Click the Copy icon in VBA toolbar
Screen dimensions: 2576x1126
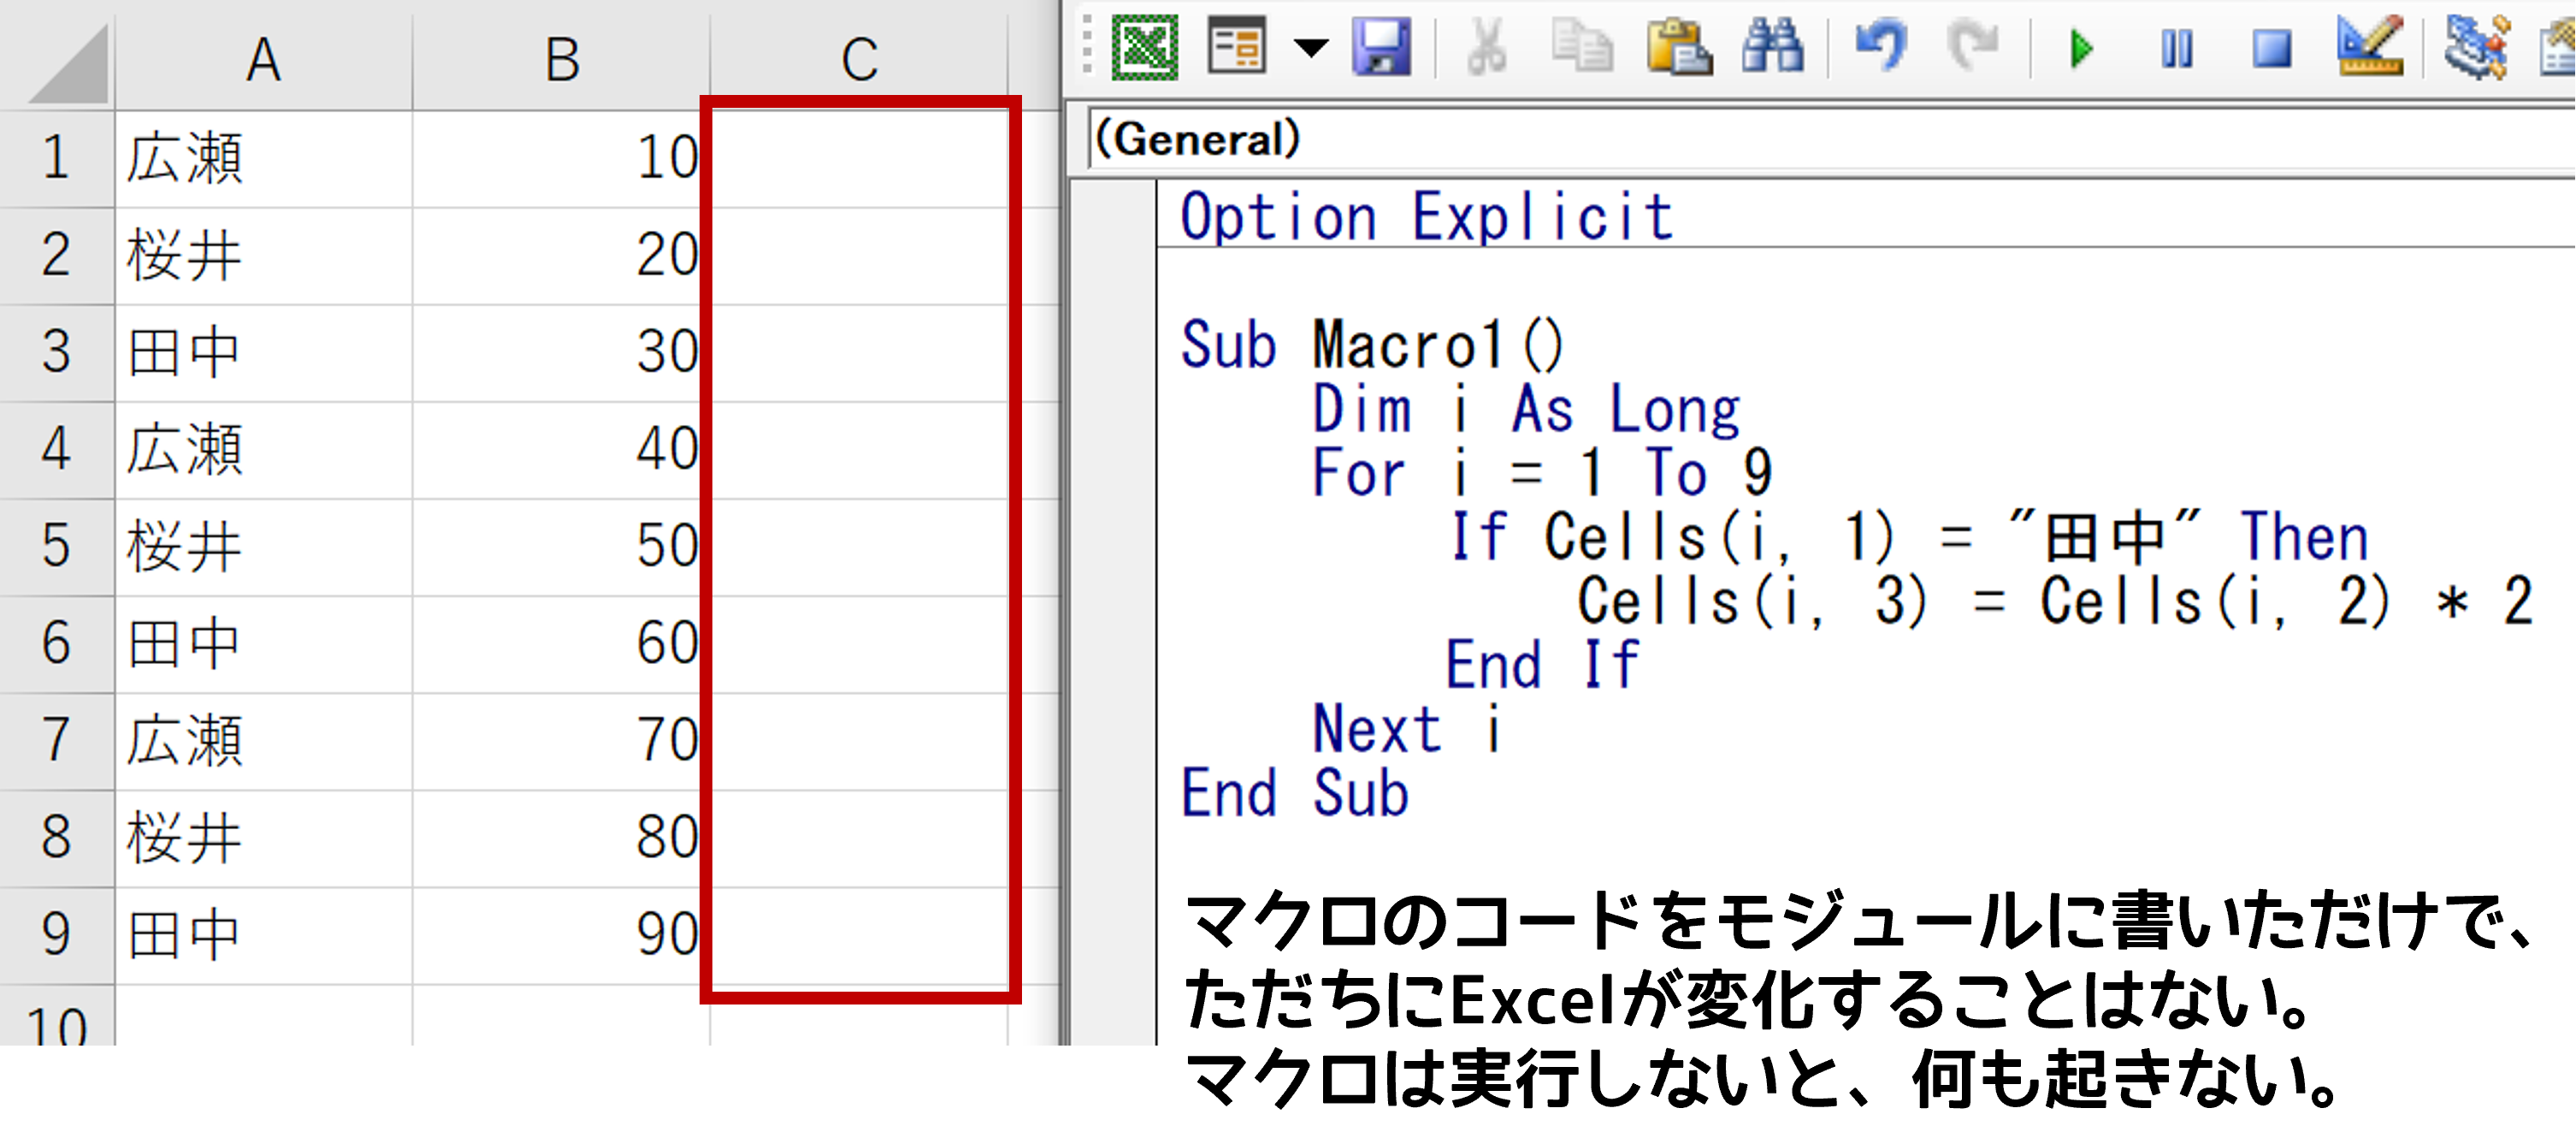[x=1582, y=47]
